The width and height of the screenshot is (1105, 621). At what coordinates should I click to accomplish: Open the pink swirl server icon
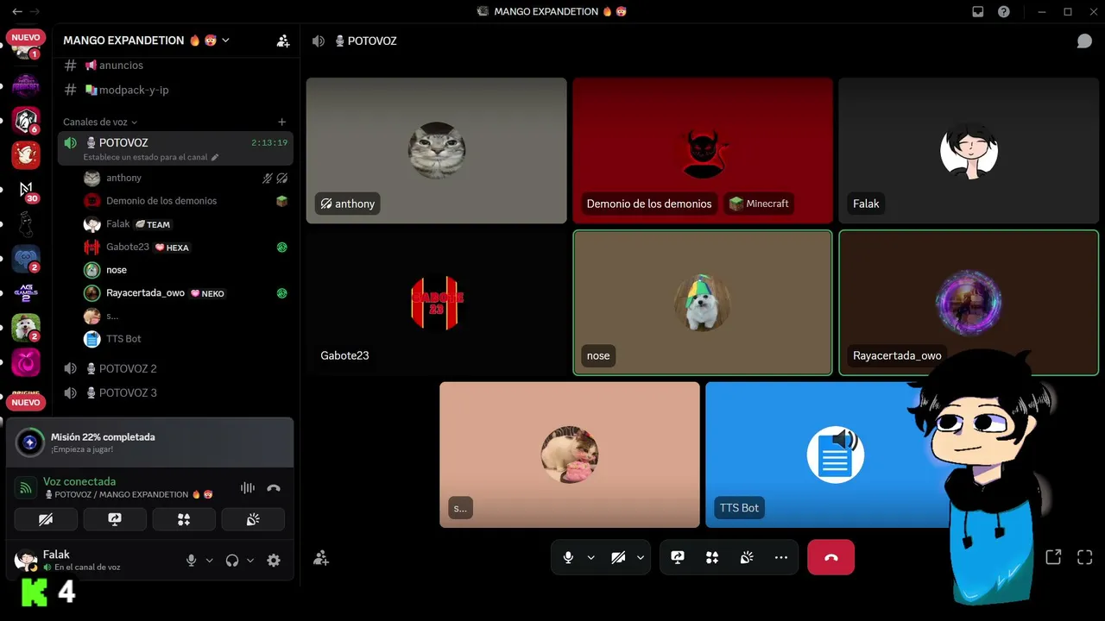coord(26,362)
